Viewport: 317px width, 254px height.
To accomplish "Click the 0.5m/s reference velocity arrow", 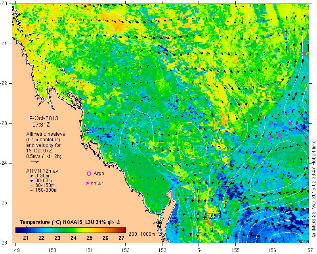I will pos(35,162).
